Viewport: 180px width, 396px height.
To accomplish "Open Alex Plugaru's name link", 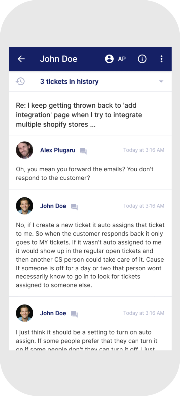I will point(58,150).
